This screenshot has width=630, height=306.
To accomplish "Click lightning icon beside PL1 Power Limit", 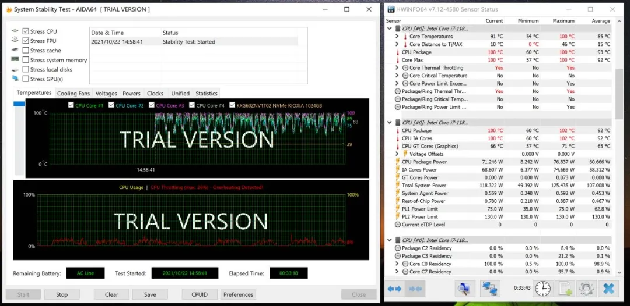I will [x=398, y=209].
